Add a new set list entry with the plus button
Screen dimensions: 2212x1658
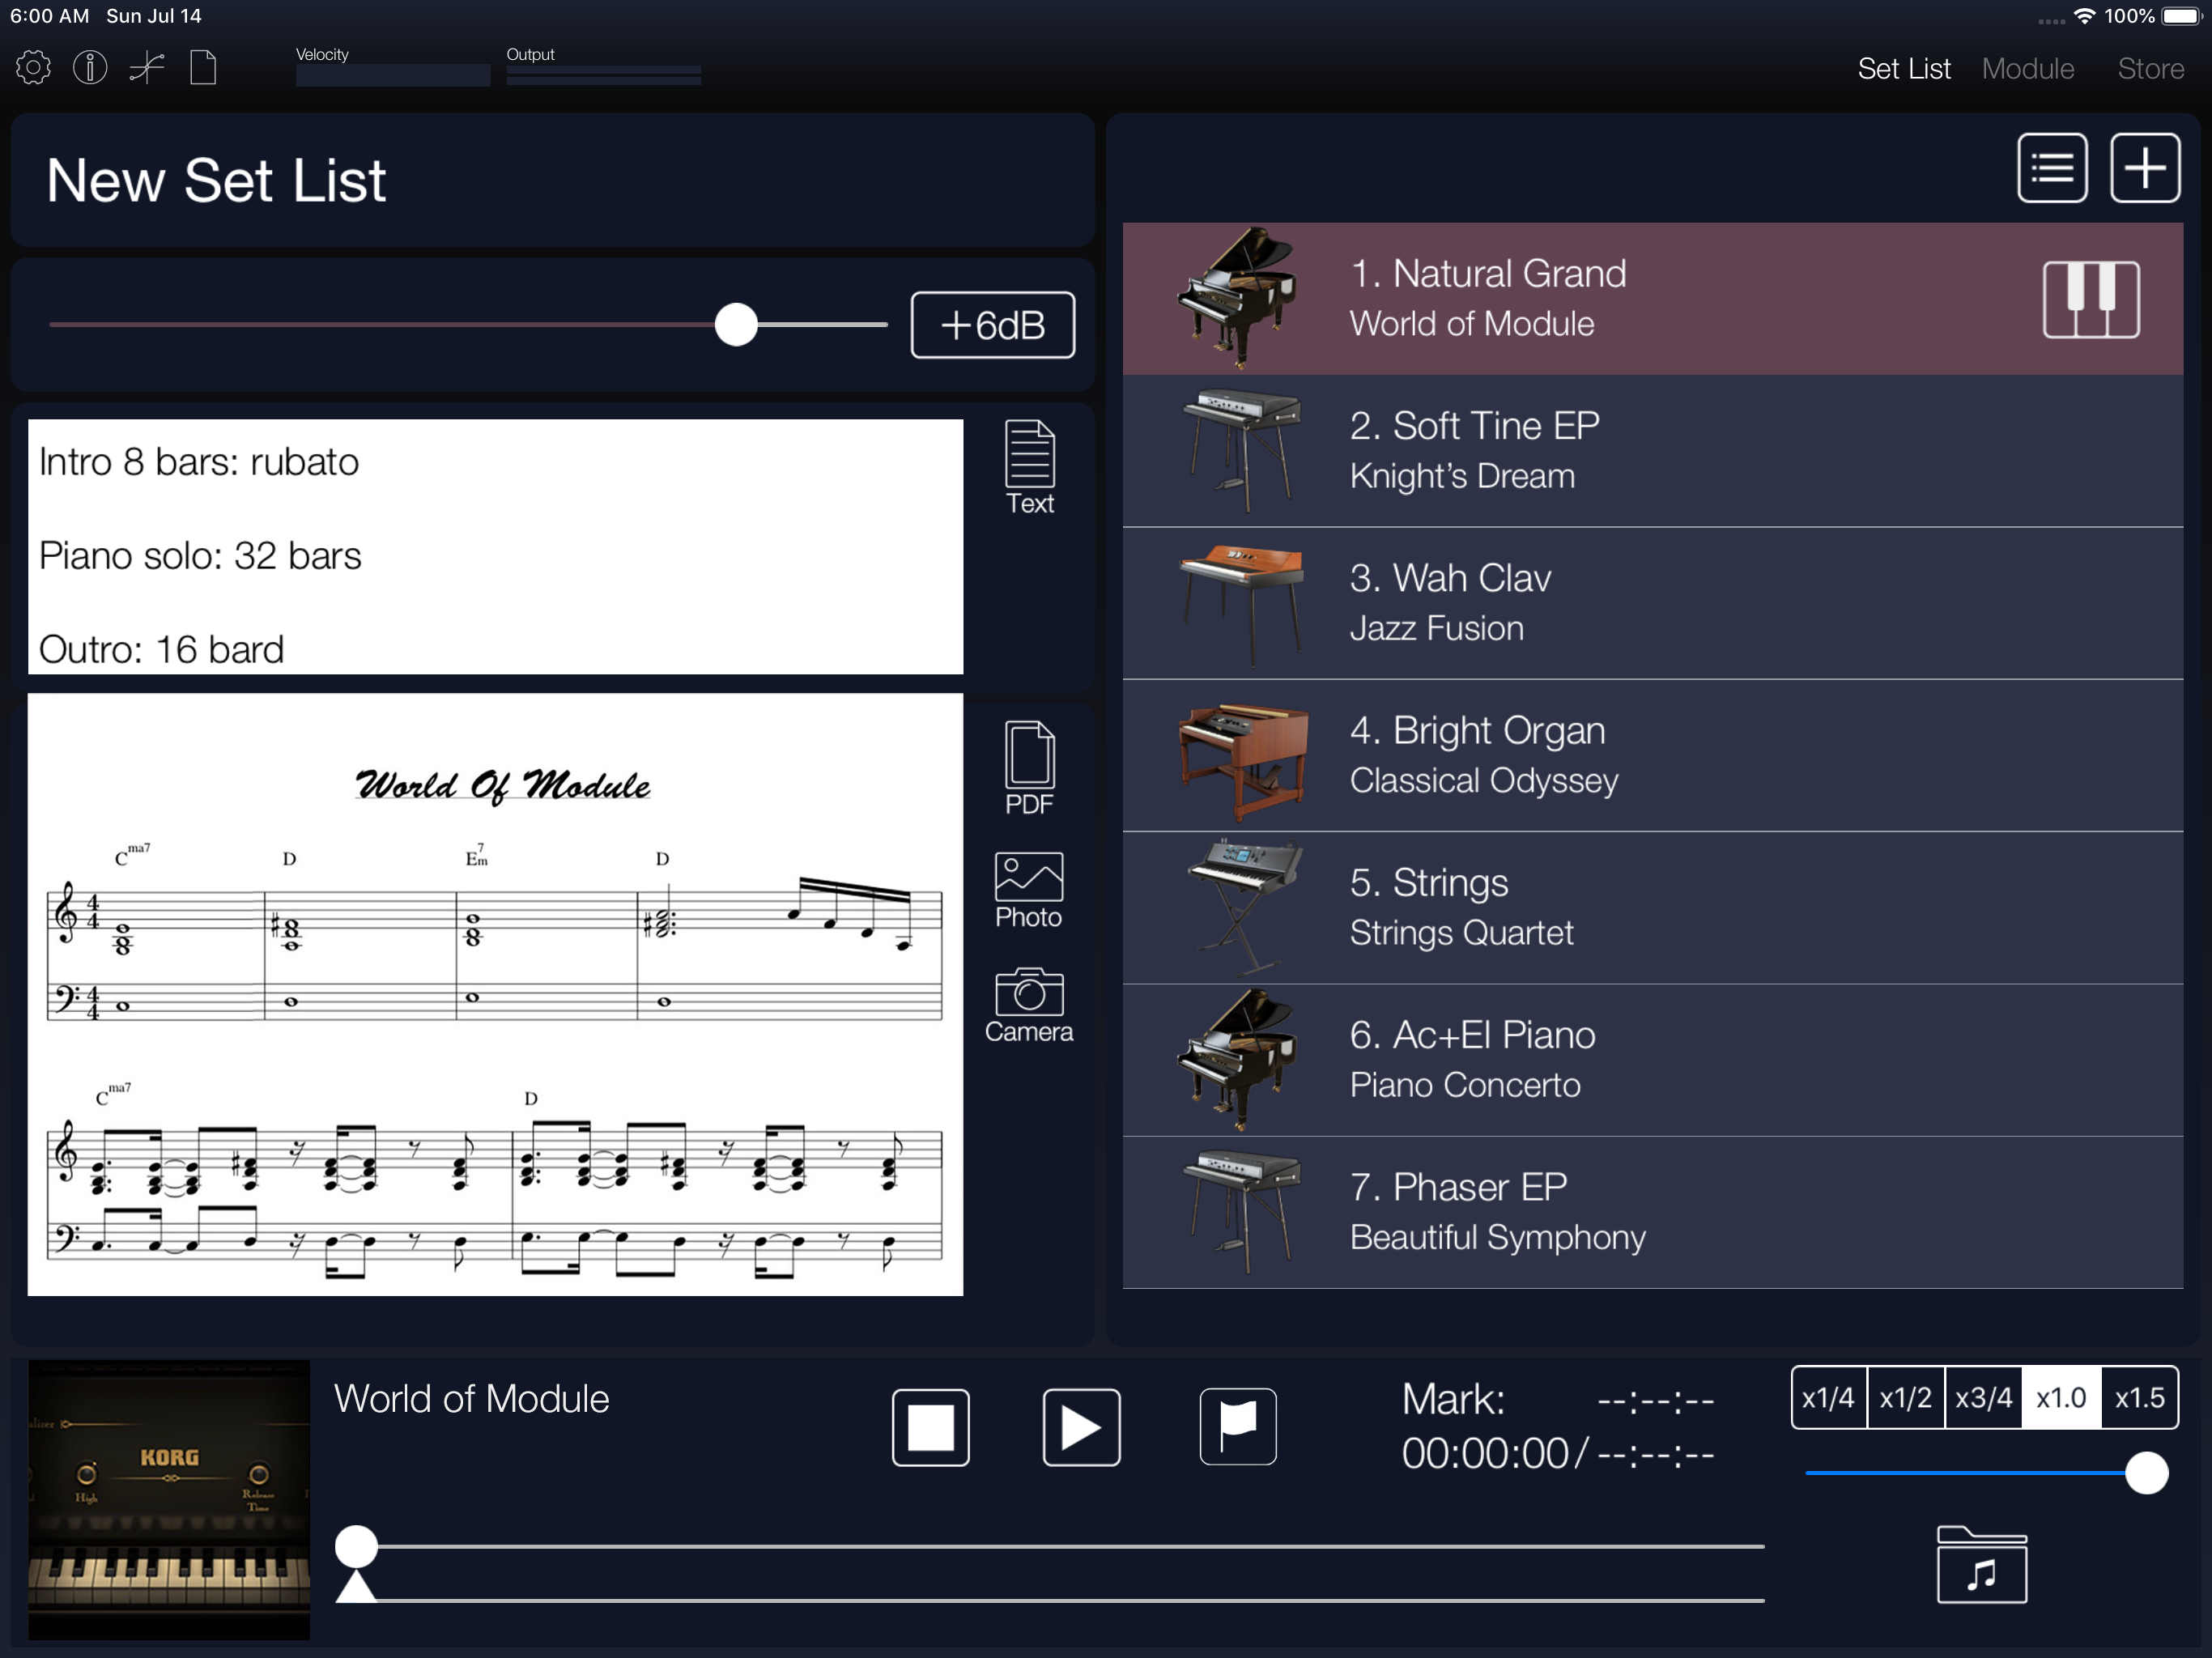(2144, 168)
